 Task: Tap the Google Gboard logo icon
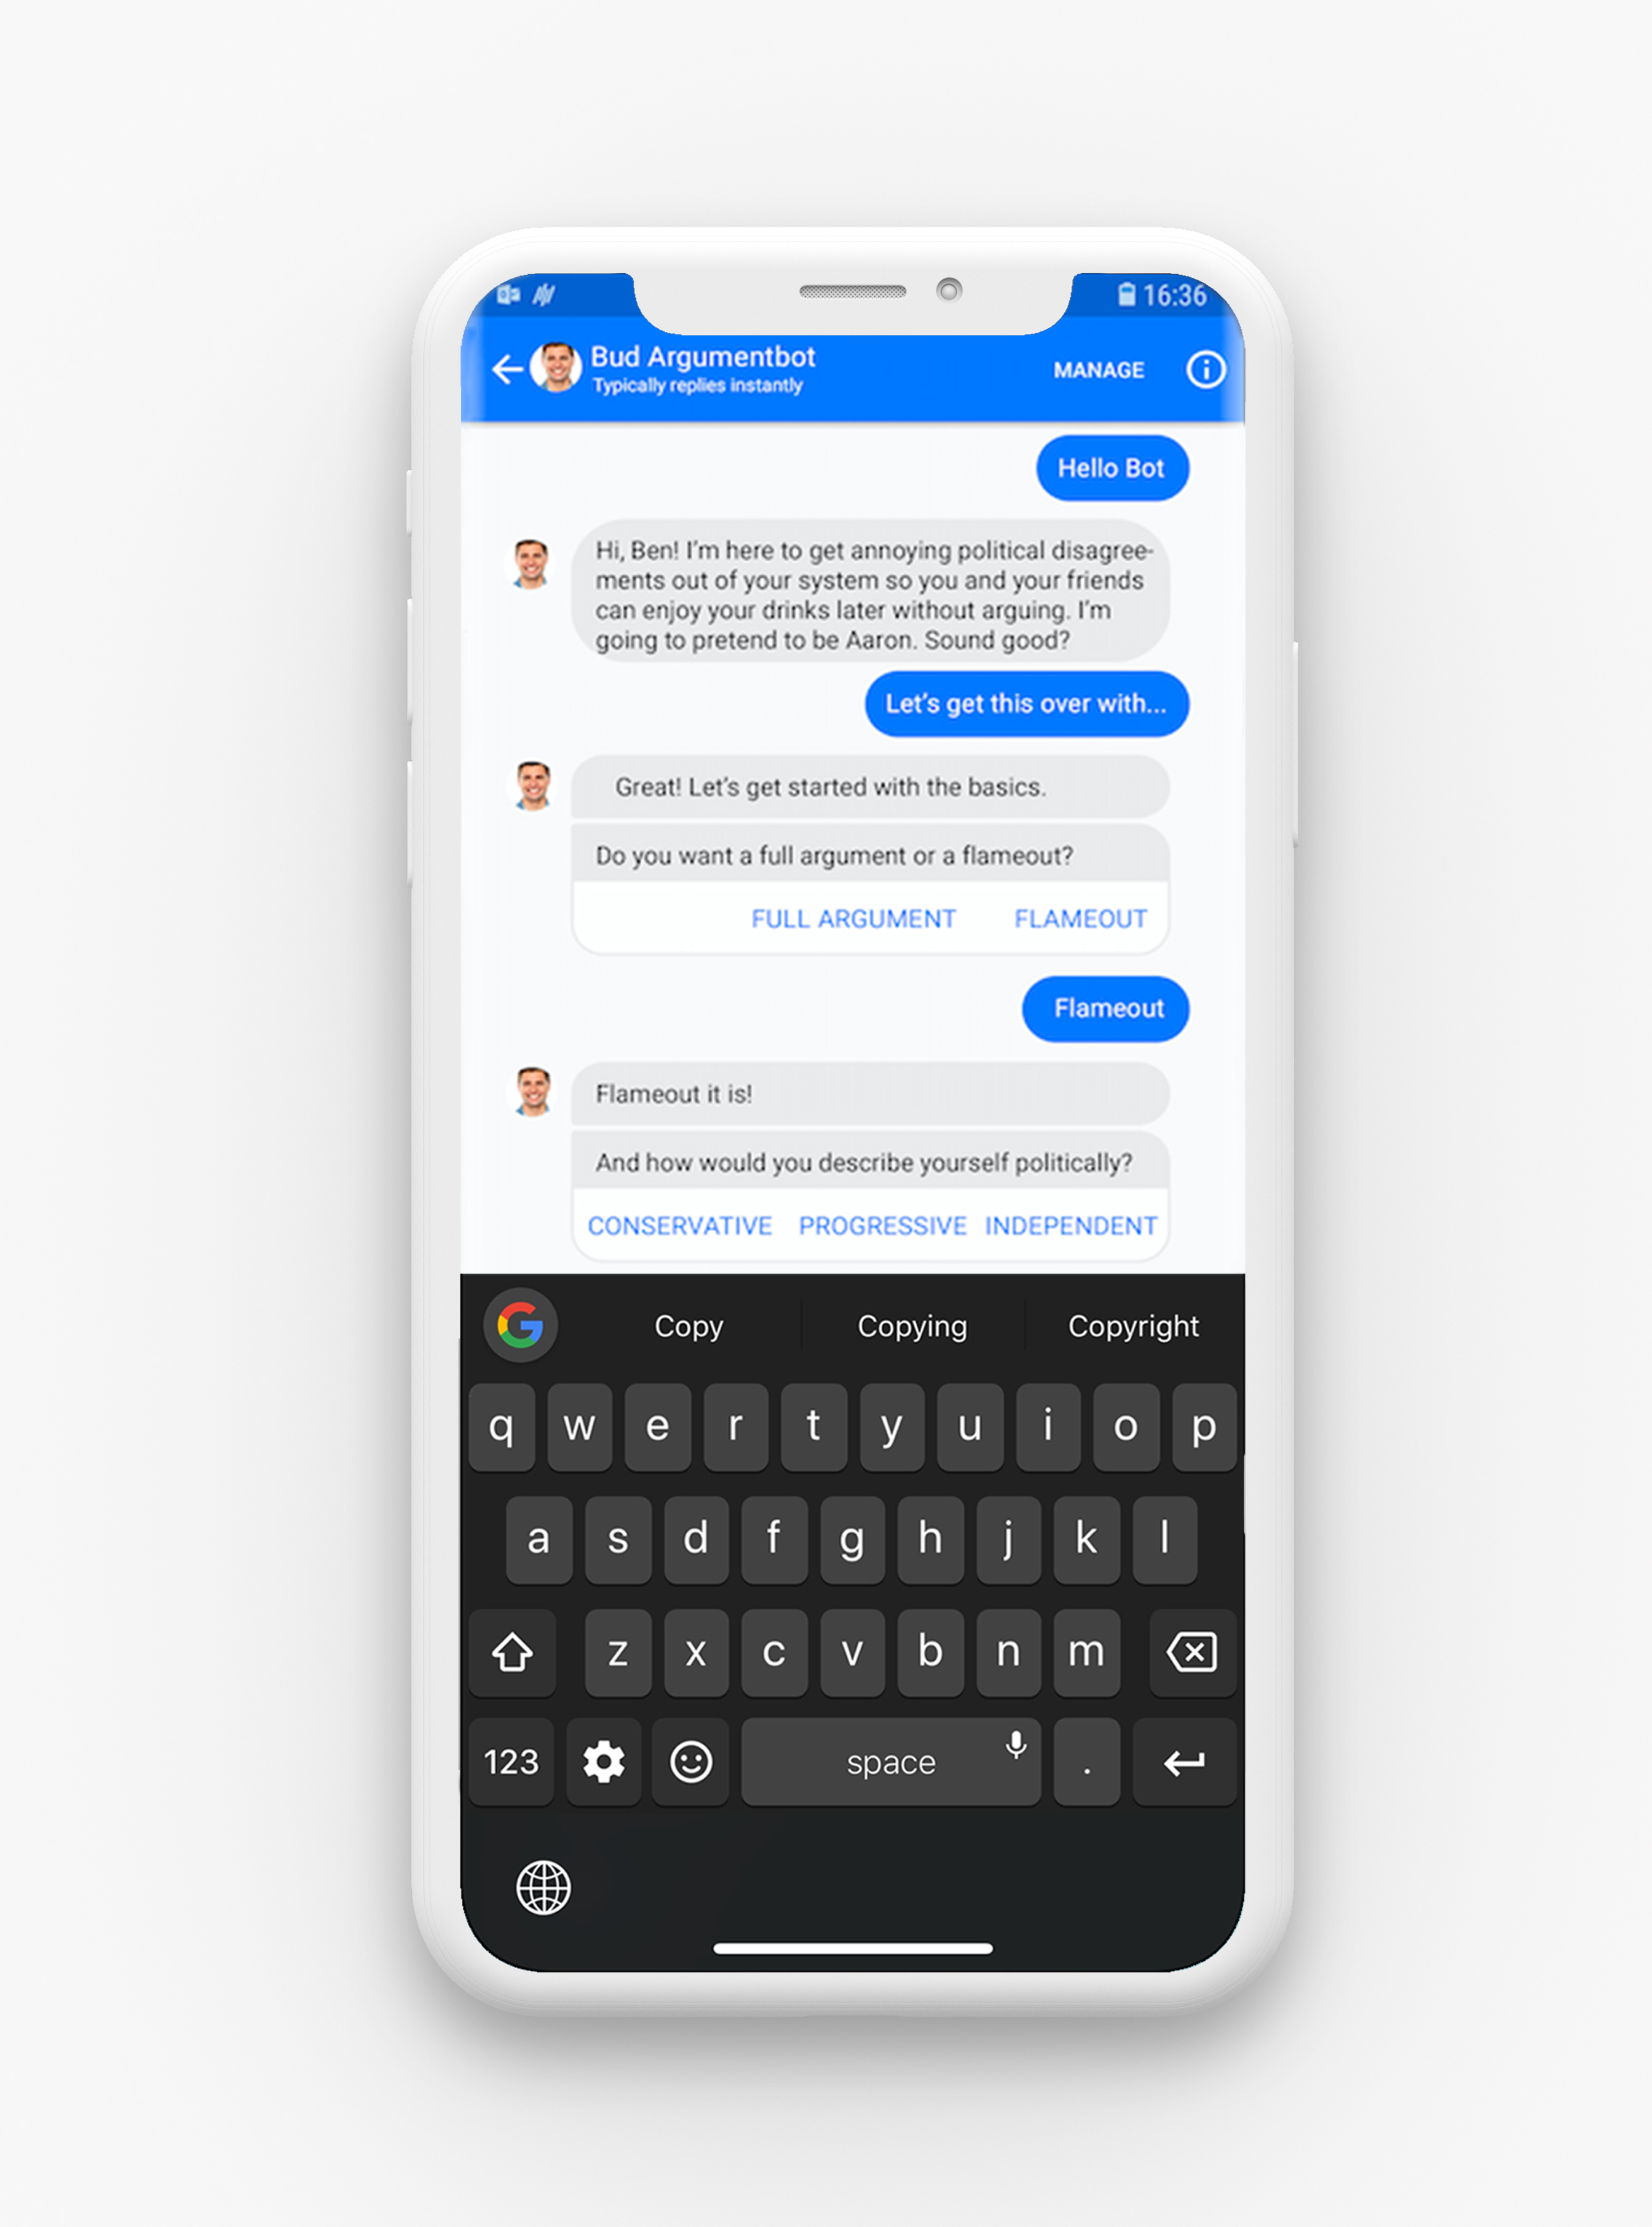coord(523,1325)
